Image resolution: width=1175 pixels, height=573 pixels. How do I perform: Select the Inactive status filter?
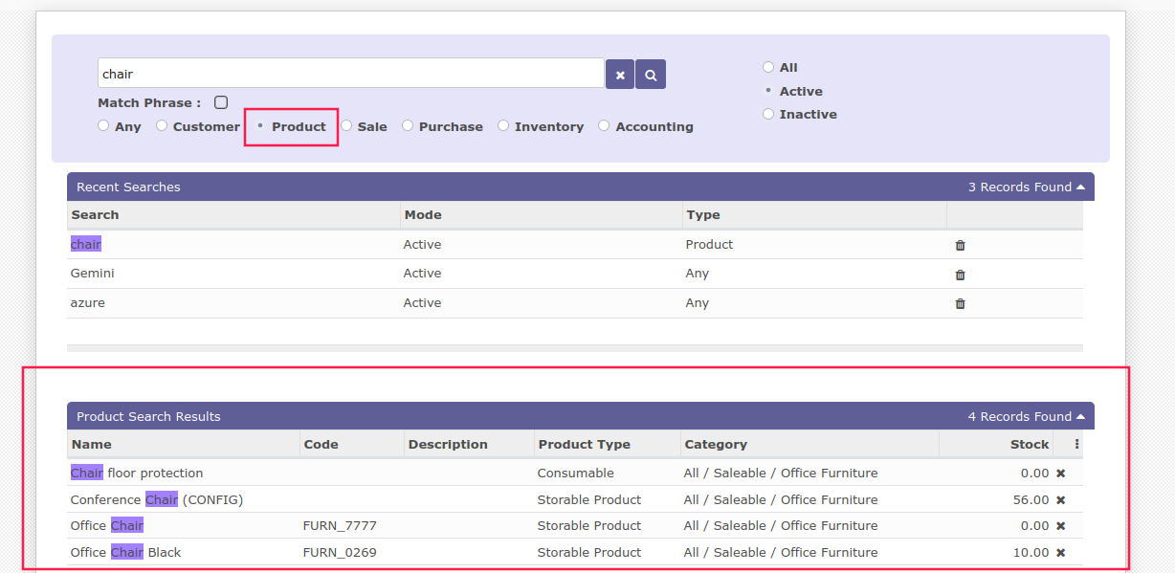click(768, 114)
